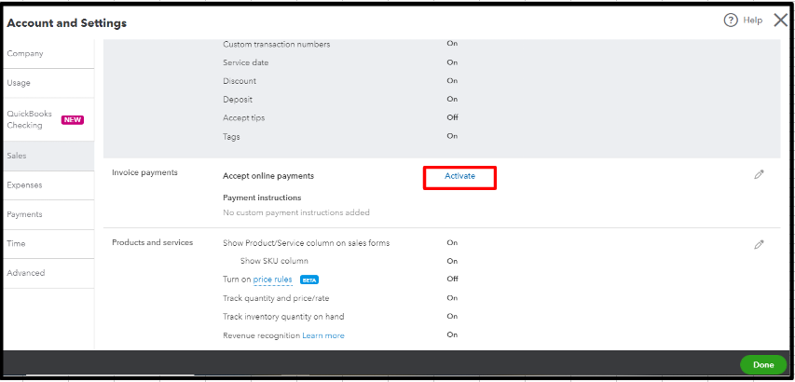Image resolution: width=795 pixels, height=382 pixels.
Task: Click Learn more about revenue recognition
Action: [x=323, y=335]
